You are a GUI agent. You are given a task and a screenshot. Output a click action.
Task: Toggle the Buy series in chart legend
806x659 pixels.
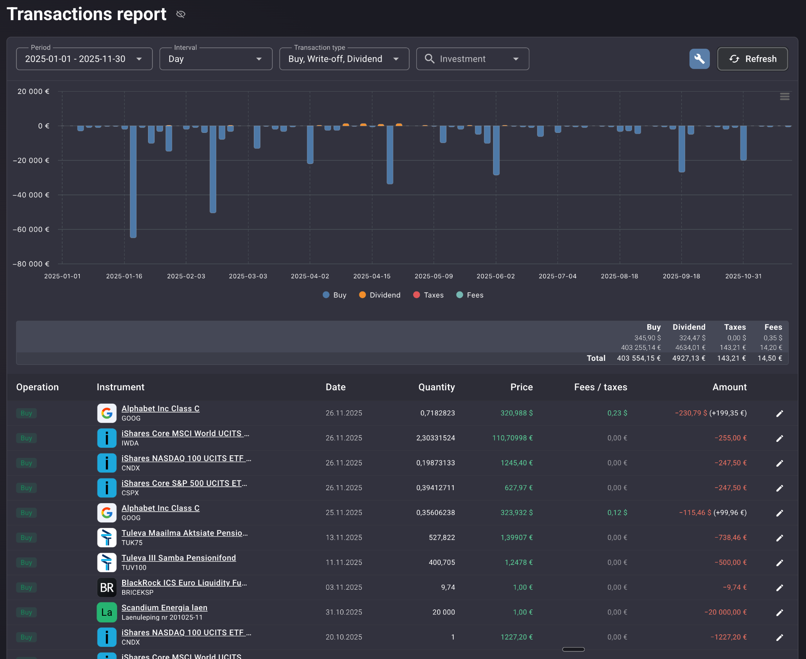(335, 295)
